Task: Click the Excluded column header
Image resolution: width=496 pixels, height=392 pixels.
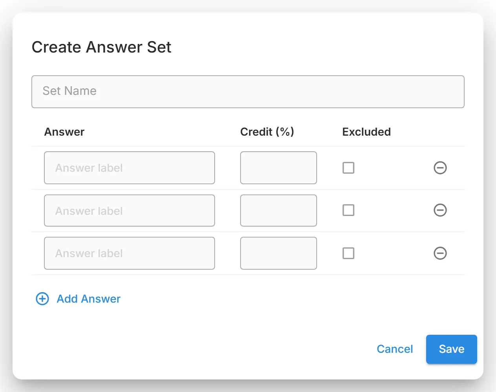Action: 367,132
